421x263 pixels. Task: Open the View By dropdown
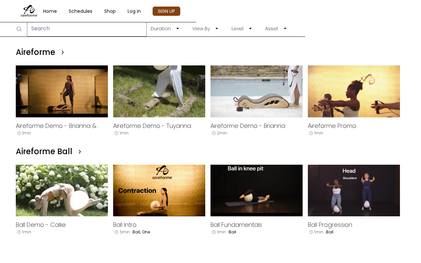point(205,29)
